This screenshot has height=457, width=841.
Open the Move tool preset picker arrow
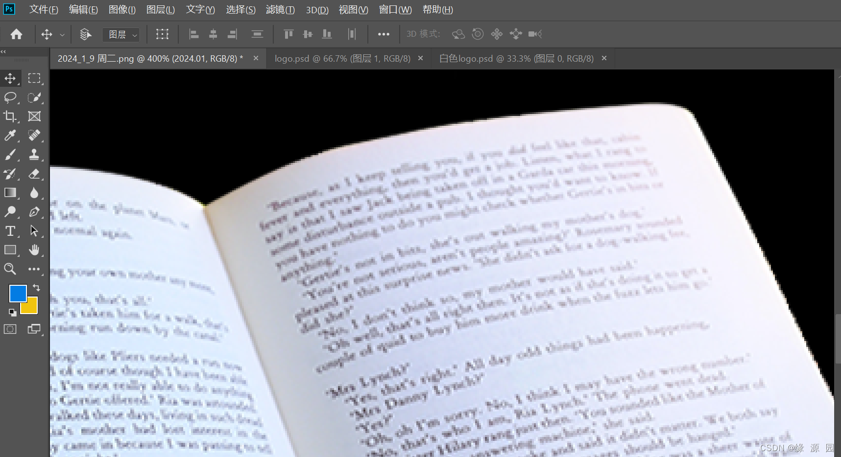pyautogui.click(x=62, y=35)
